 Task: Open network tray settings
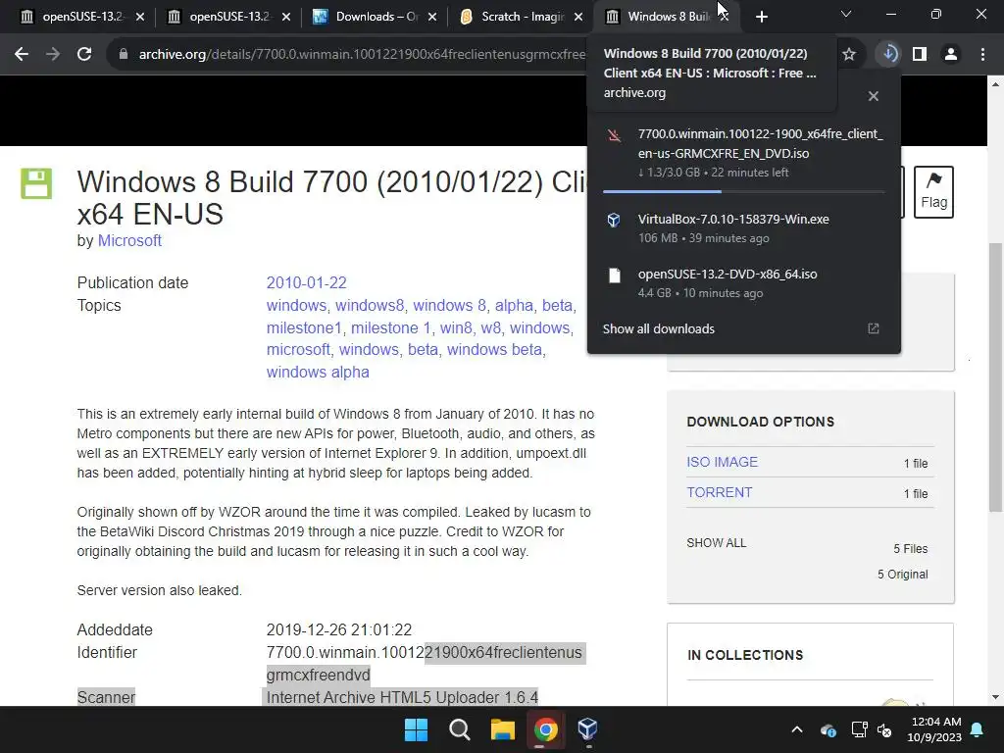pos(859,729)
